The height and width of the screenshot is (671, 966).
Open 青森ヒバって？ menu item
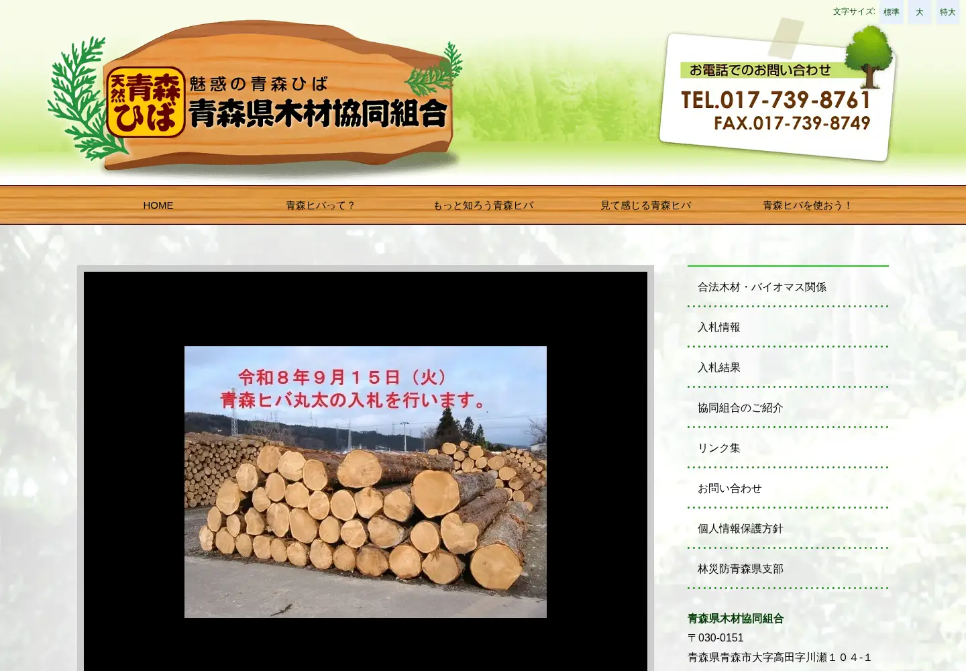[321, 205]
